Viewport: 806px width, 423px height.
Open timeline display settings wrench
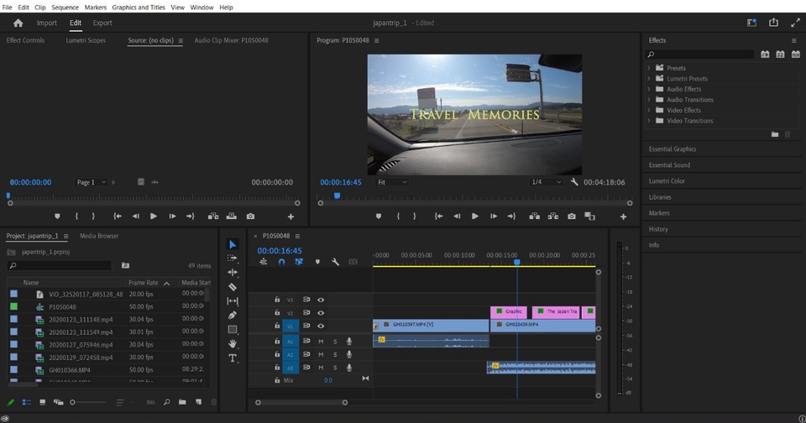point(336,262)
